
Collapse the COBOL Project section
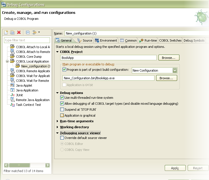(x=57, y=52)
